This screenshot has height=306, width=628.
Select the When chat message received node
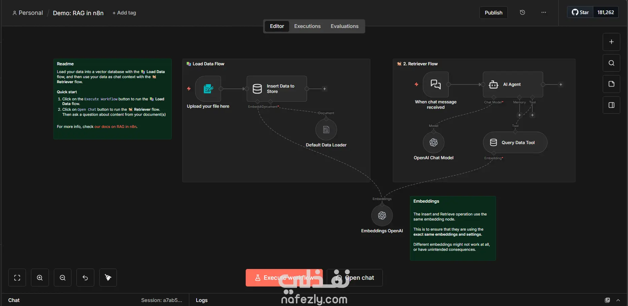pyautogui.click(x=436, y=84)
